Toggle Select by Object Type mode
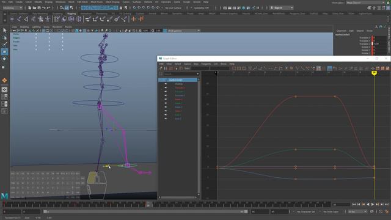391x220 pixels. 67,8
